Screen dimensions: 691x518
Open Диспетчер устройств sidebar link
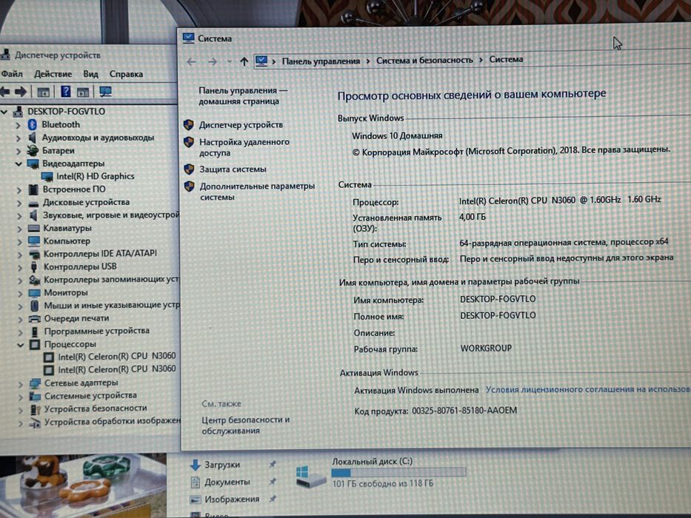click(241, 124)
